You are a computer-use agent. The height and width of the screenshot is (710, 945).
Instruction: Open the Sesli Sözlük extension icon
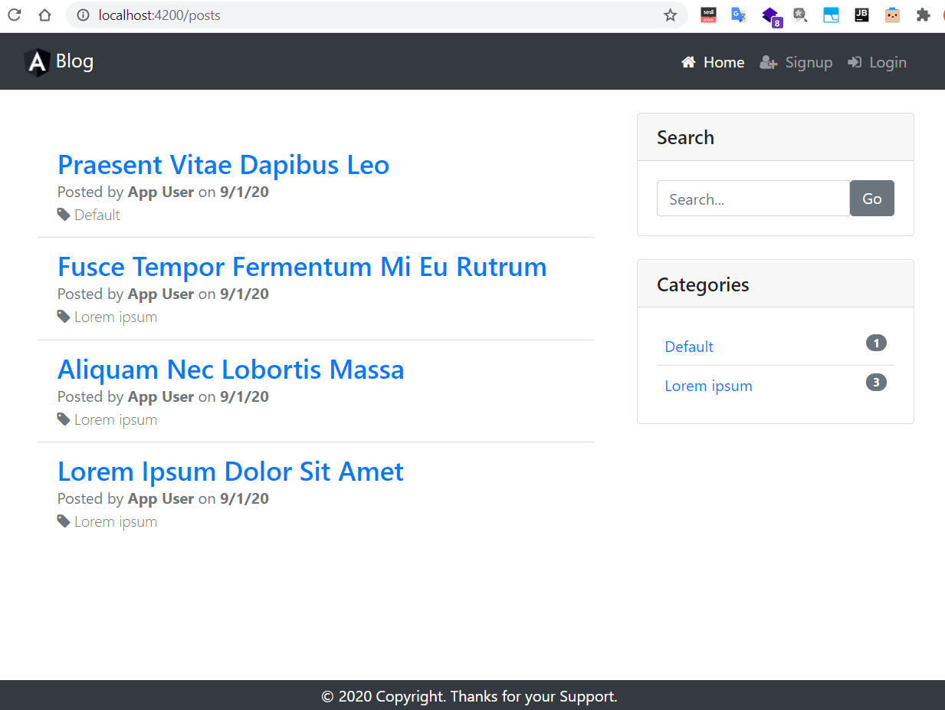tap(709, 15)
